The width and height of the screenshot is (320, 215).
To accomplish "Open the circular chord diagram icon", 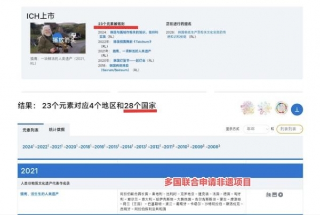I will 282,108.
